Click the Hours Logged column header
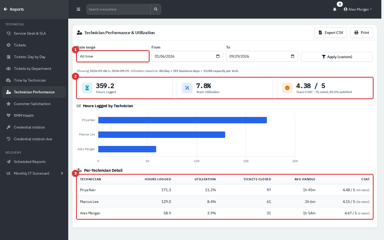Screen dimensions: 384x240 tap(158, 179)
